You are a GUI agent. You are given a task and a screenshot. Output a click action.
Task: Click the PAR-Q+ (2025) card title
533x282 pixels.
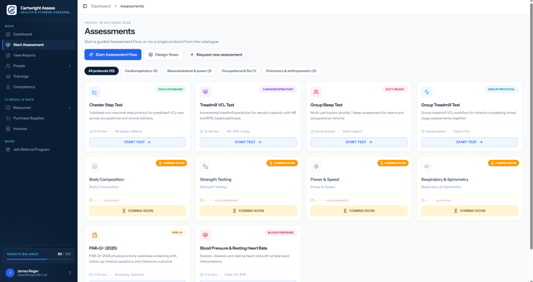[103, 248]
